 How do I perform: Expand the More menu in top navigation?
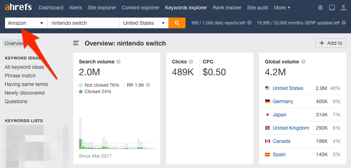pyautogui.click(x=282, y=8)
